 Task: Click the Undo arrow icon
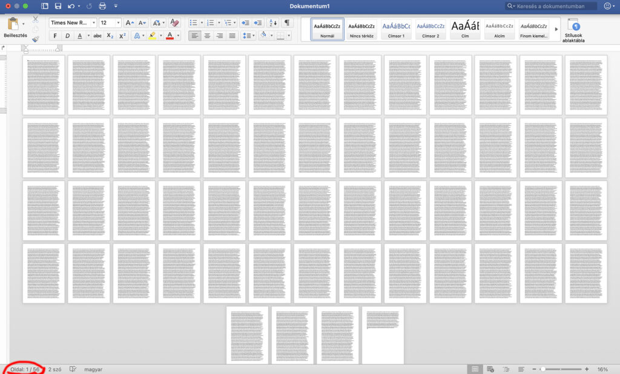click(71, 6)
